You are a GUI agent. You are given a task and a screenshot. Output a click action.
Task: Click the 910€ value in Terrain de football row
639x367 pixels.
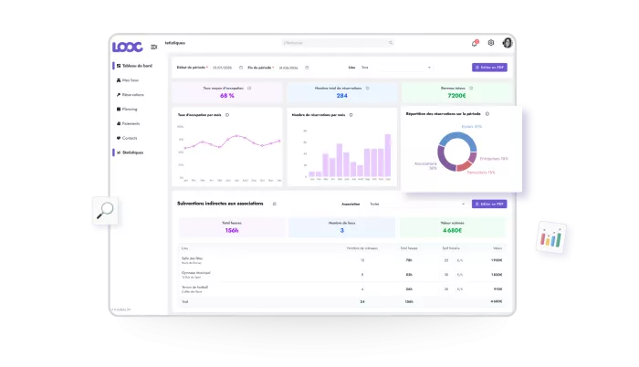point(498,289)
